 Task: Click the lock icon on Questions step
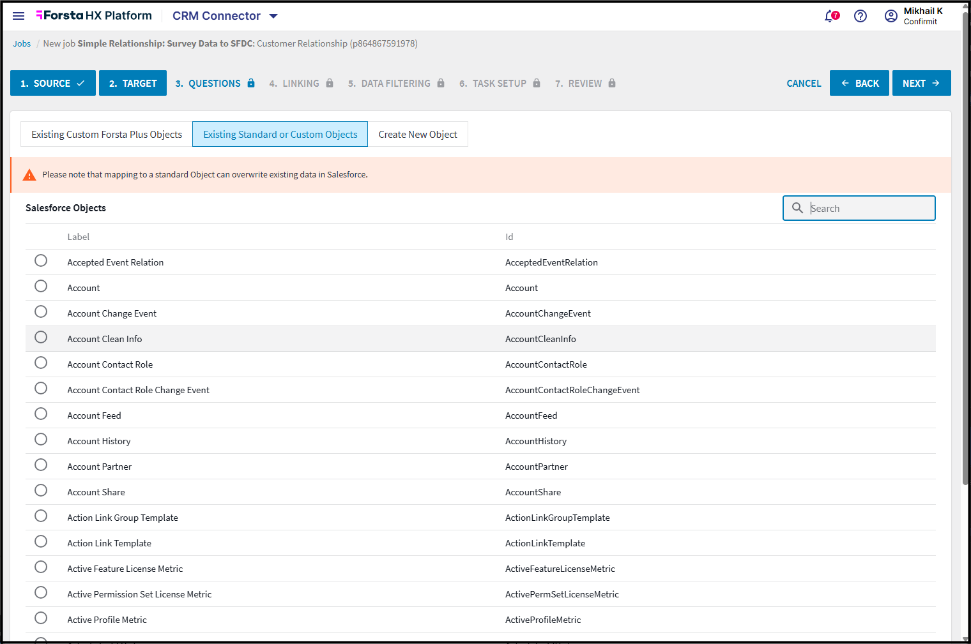click(251, 83)
